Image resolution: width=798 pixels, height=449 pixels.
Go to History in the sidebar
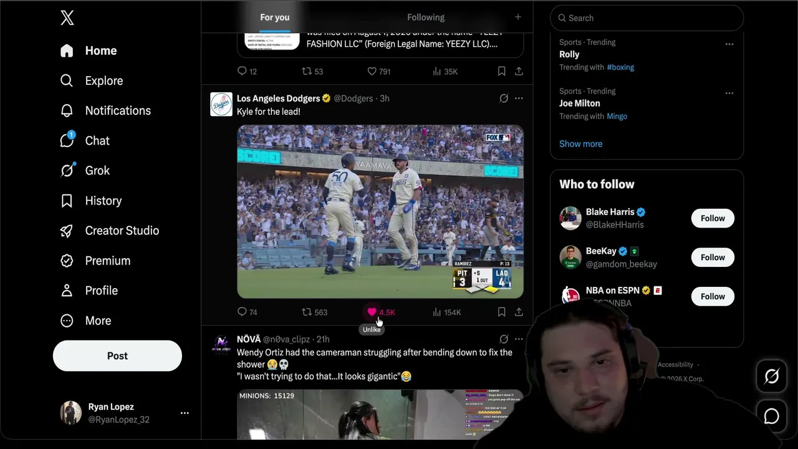pyautogui.click(x=91, y=201)
